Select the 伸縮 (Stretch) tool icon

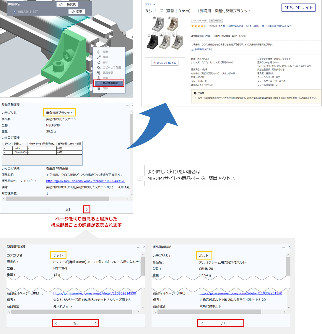(x=99, y=58)
